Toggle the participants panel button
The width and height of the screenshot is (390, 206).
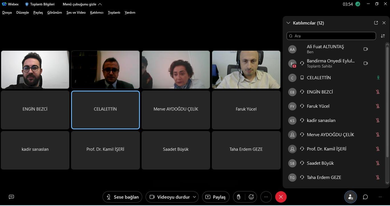pyautogui.click(x=350, y=197)
